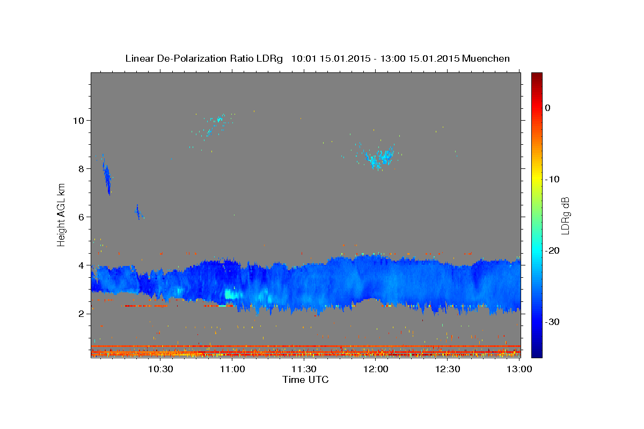Click the height axis label 8
Viewport: 644px width, 429px height.
tap(82, 168)
